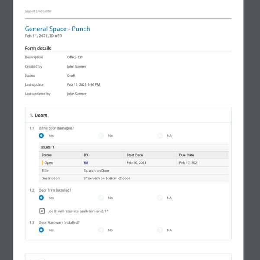
Task: Click the 1. Doors section heading
Action: point(39,115)
